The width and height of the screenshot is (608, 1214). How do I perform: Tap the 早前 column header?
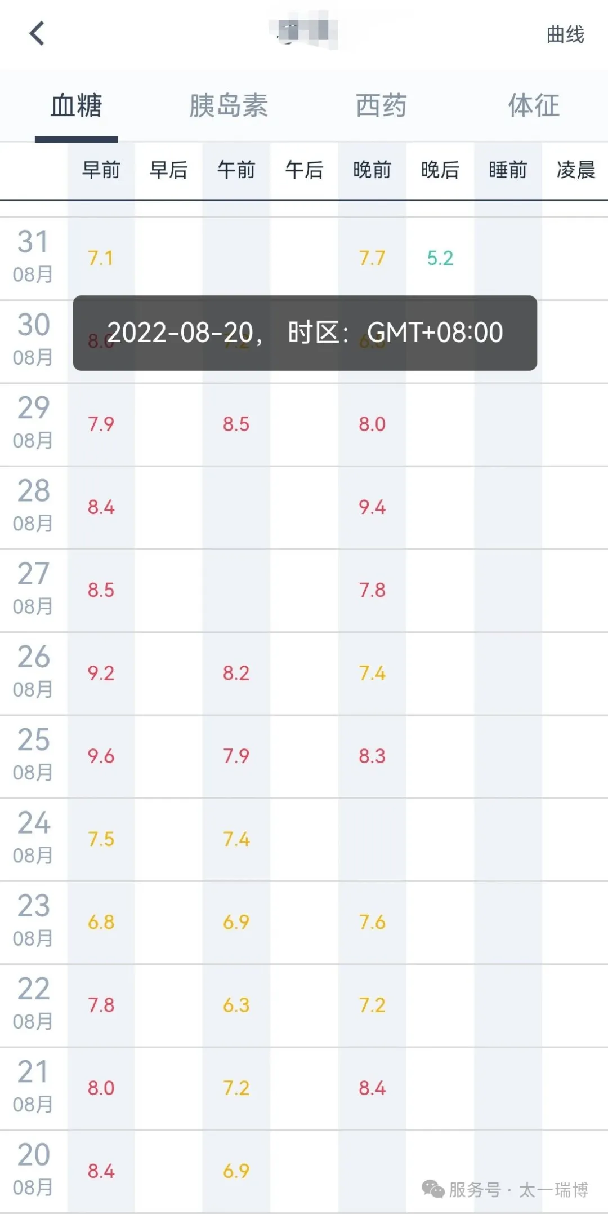click(101, 170)
